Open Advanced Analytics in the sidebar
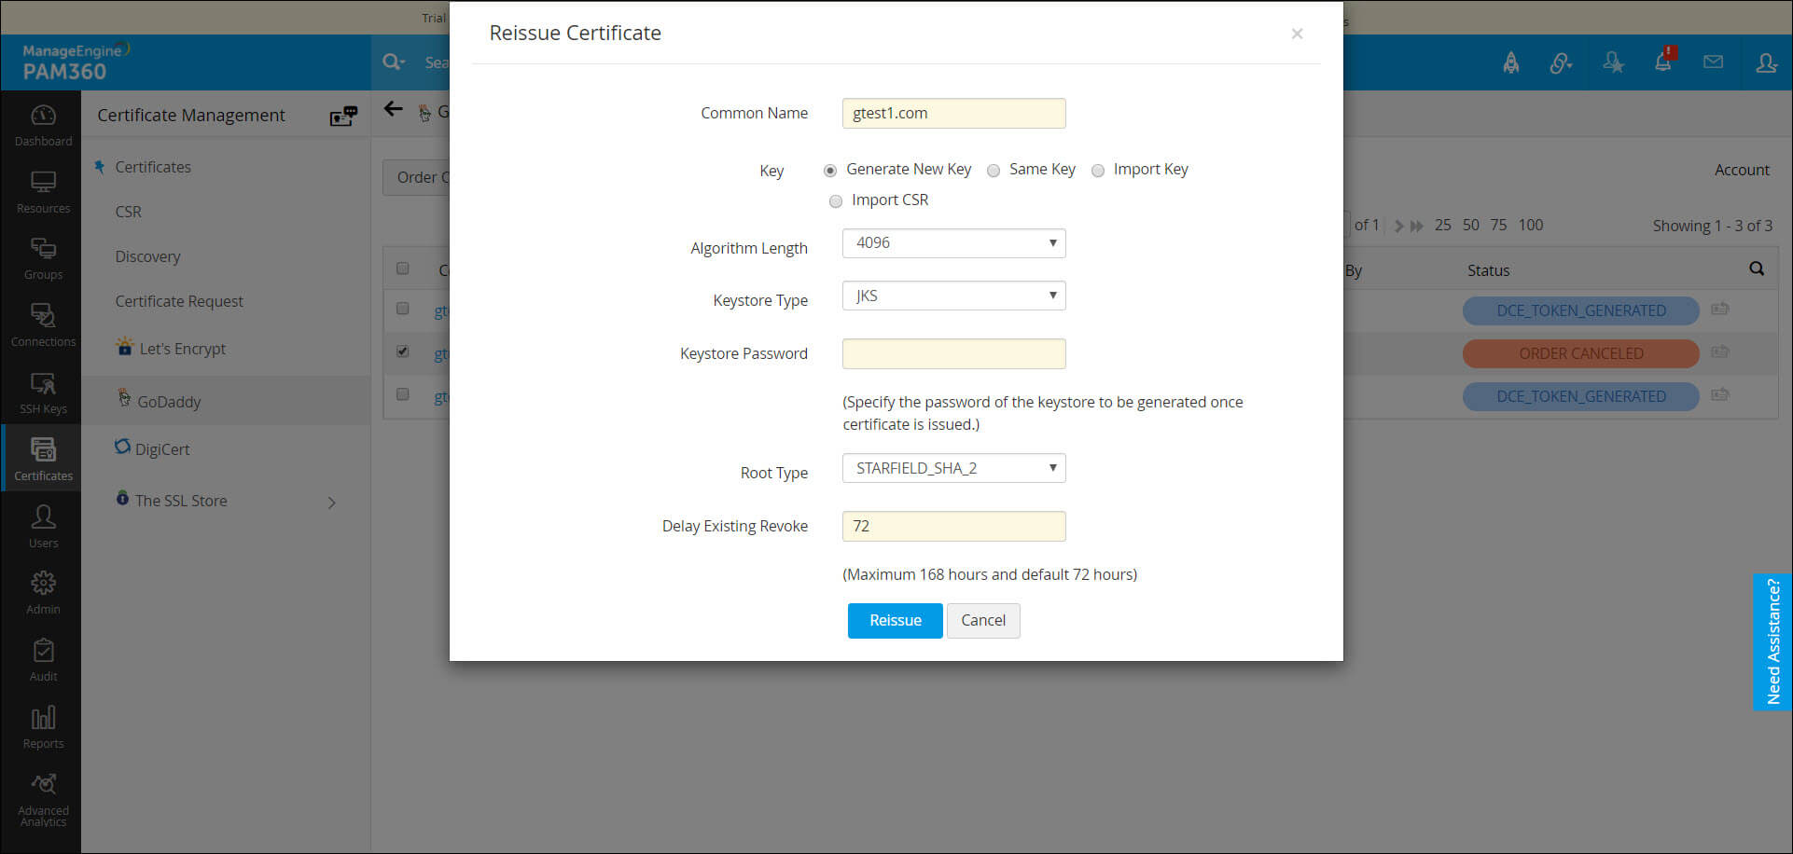Screen dimensions: 1793x854 click(x=43, y=800)
